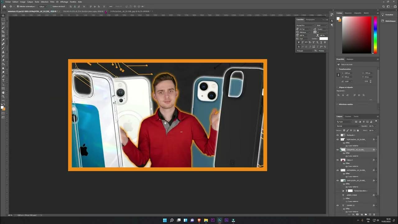Toggle visibility of the selected S1NajJ4T8L layer
The image size is (398, 224).
click(338, 150)
